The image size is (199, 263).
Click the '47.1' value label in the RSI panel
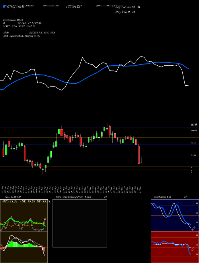[x=193, y=249]
